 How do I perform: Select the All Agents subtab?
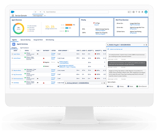[14, 48]
